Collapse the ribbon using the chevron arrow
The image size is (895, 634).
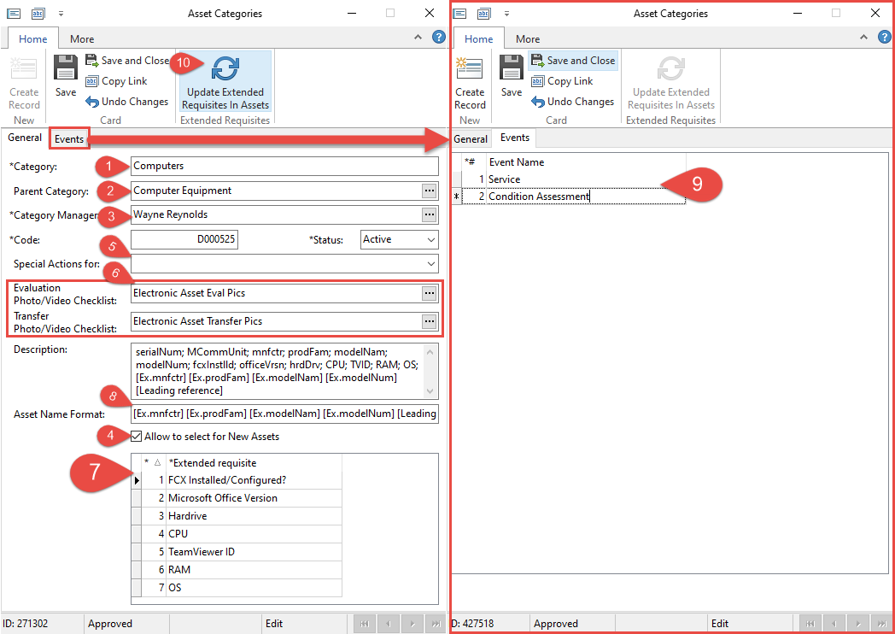pos(418,37)
